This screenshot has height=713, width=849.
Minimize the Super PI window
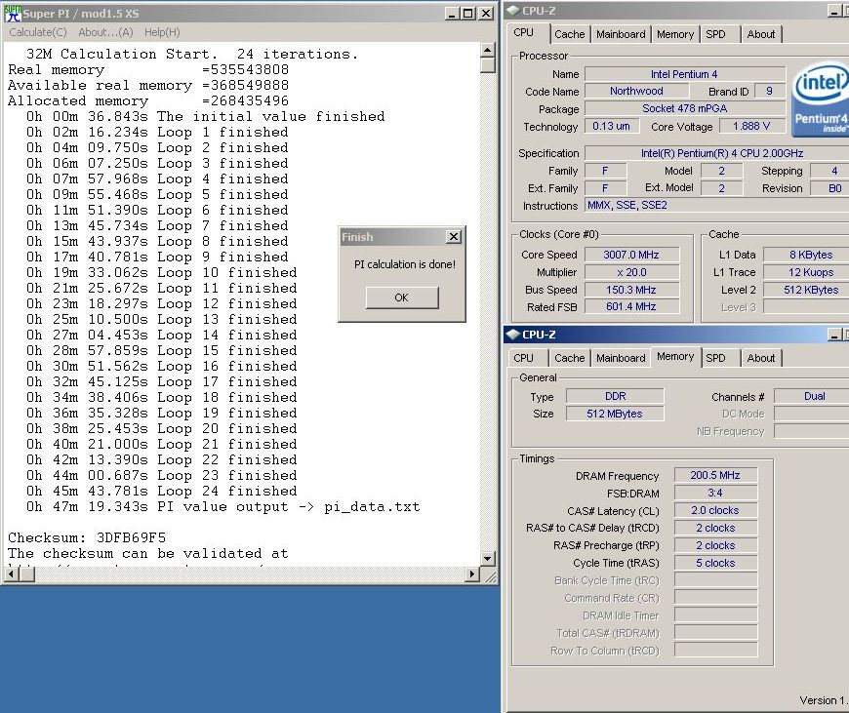coord(452,14)
